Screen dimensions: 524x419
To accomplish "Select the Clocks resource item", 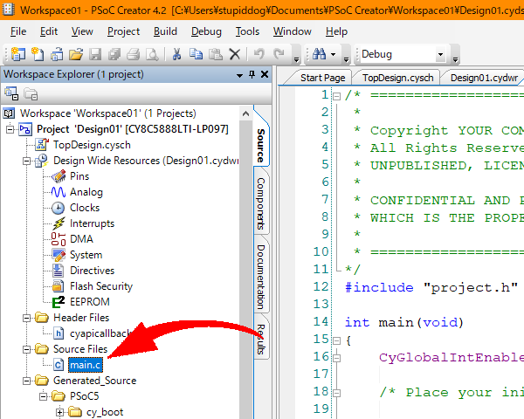I will (x=85, y=208).
